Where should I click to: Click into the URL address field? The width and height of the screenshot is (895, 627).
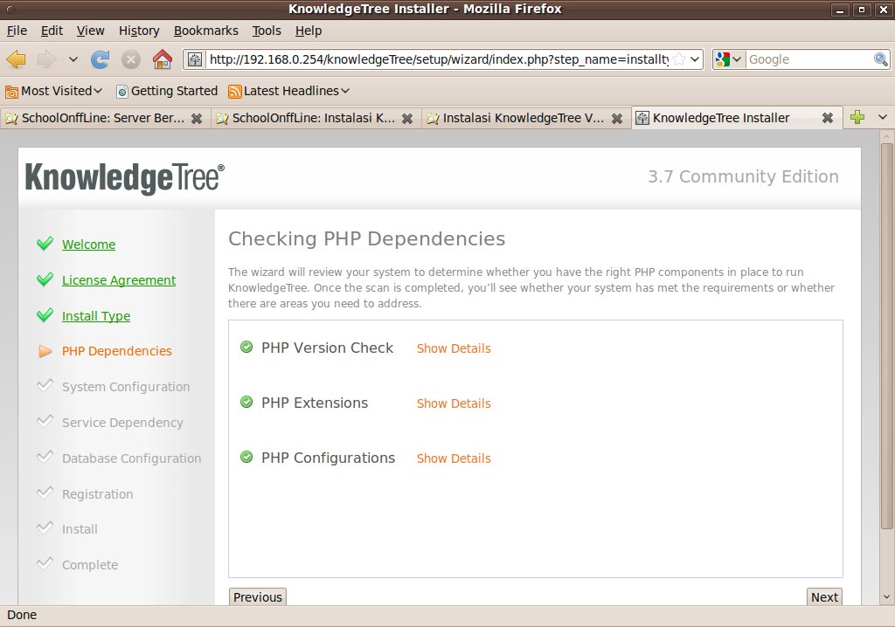pyautogui.click(x=437, y=59)
